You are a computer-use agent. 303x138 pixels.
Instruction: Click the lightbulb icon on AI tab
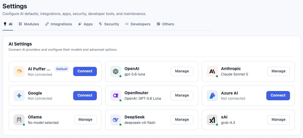[5, 24]
